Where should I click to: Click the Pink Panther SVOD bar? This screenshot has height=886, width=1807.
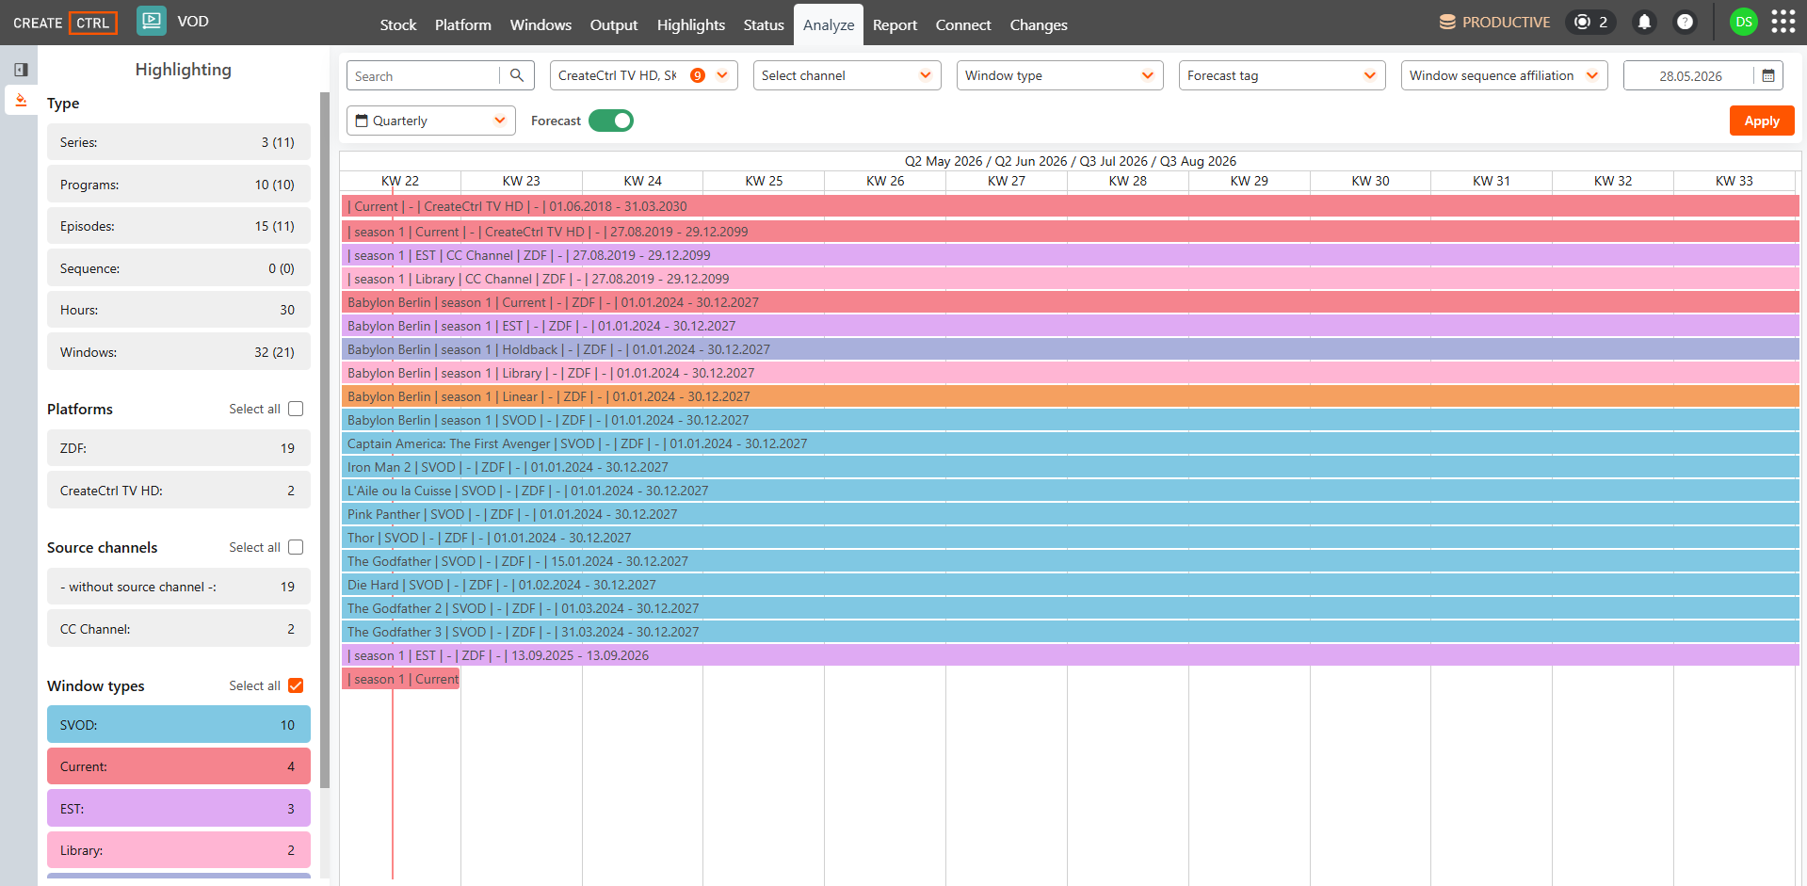click(1071, 514)
